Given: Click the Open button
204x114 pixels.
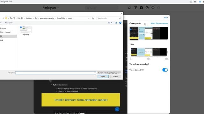Looking at the screenshot, I should pyautogui.click(x=103, y=77).
